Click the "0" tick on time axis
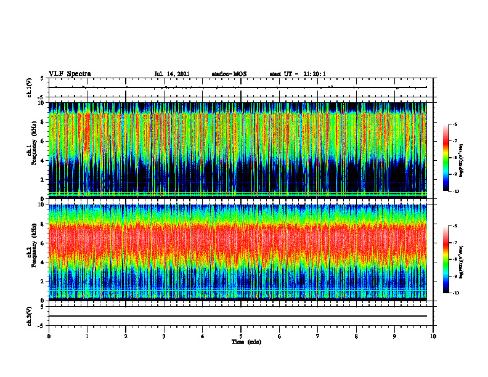Viewport: 488px width, 377px height. (49, 336)
